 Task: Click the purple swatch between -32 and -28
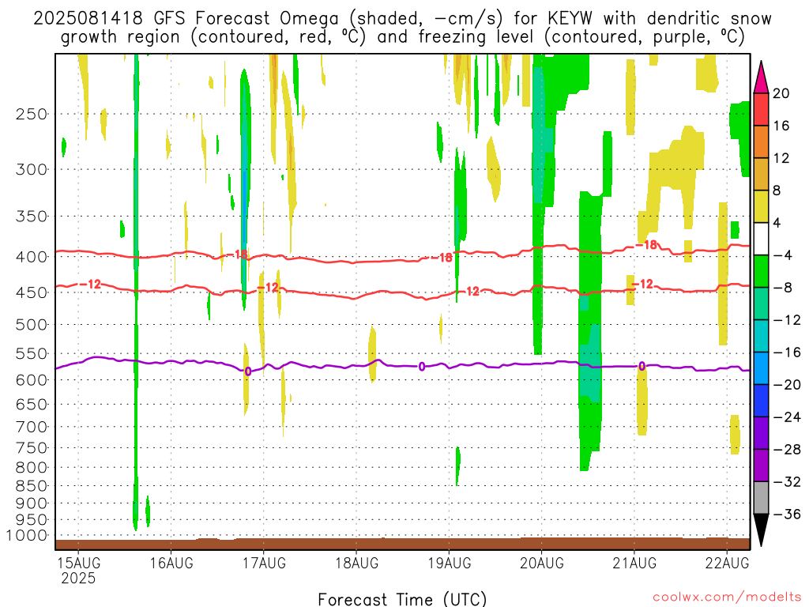click(x=761, y=465)
